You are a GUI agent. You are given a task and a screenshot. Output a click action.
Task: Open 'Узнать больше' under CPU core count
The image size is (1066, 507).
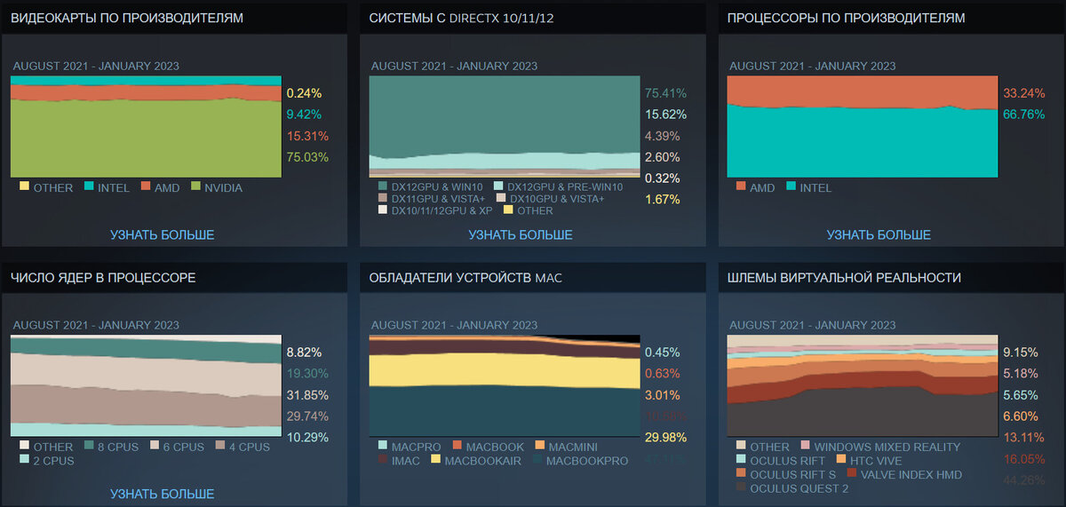(x=163, y=494)
